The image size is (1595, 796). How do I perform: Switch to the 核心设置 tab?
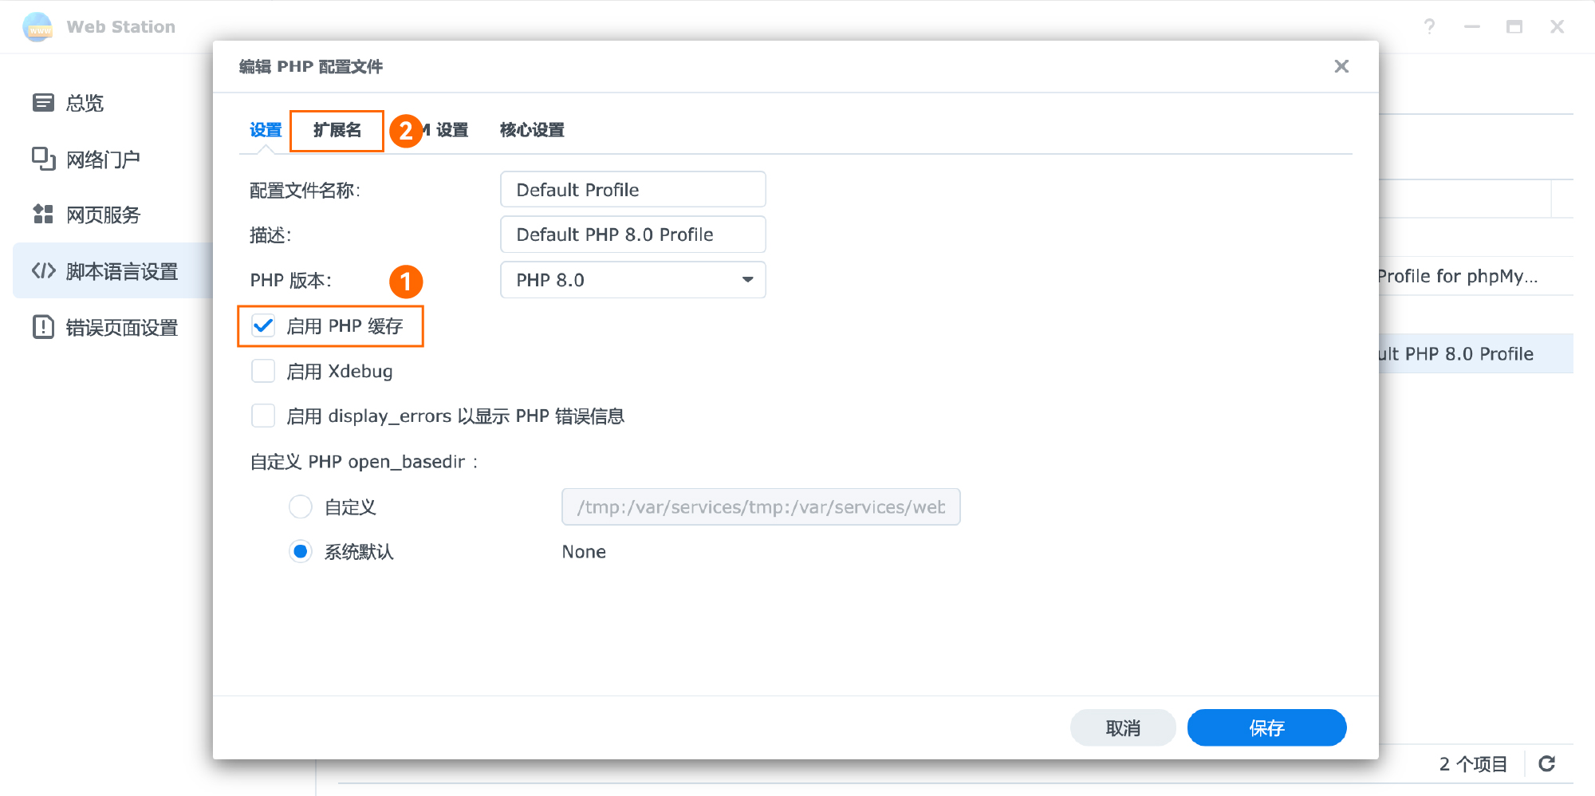click(x=532, y=130)
